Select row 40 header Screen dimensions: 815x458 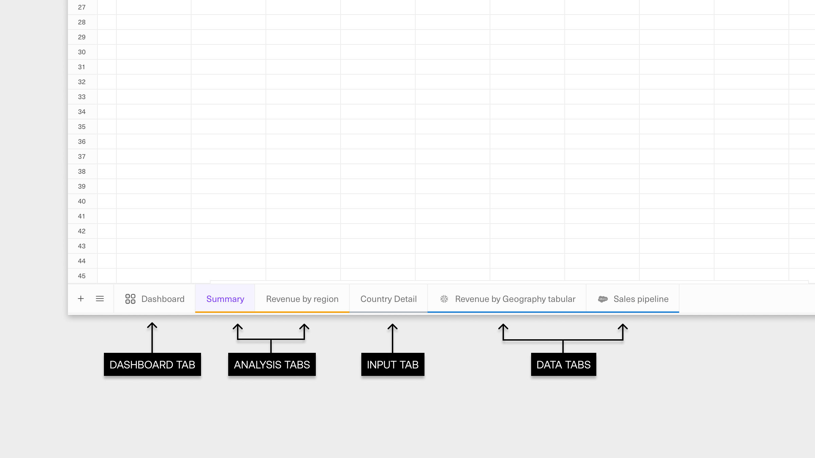pyautogui.click(x=82, y=202)
